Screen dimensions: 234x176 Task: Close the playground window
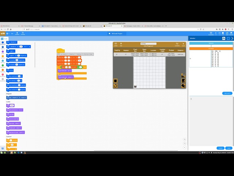pos(184,44)
